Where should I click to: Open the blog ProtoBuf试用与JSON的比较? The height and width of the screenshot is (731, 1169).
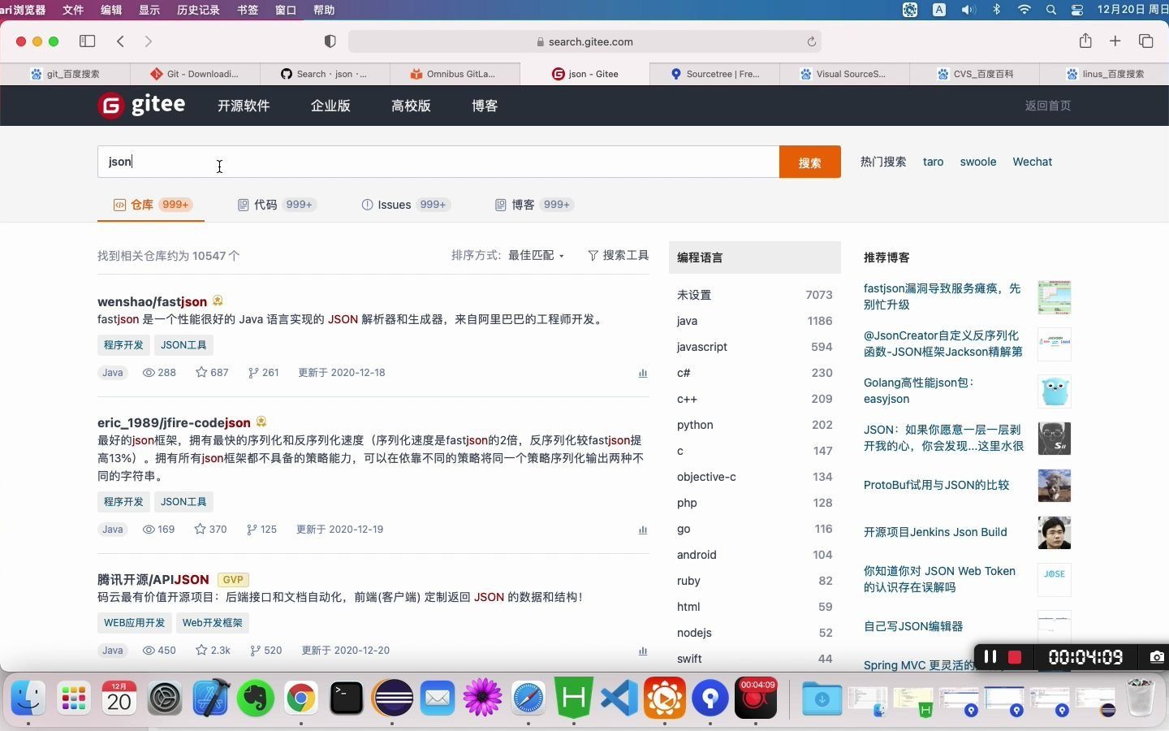pyautogui.click(x=936, y=485)
